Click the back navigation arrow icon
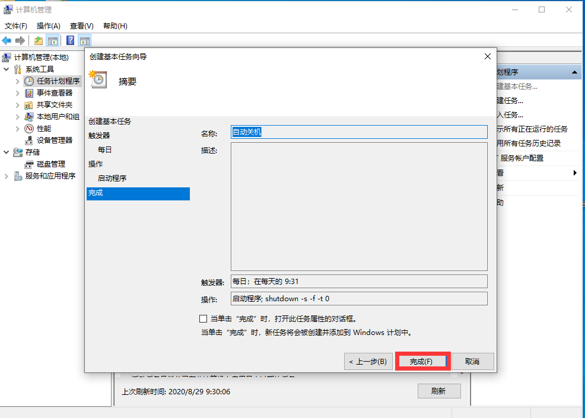Screen dimensions: 585x418 tap(6, 40)
